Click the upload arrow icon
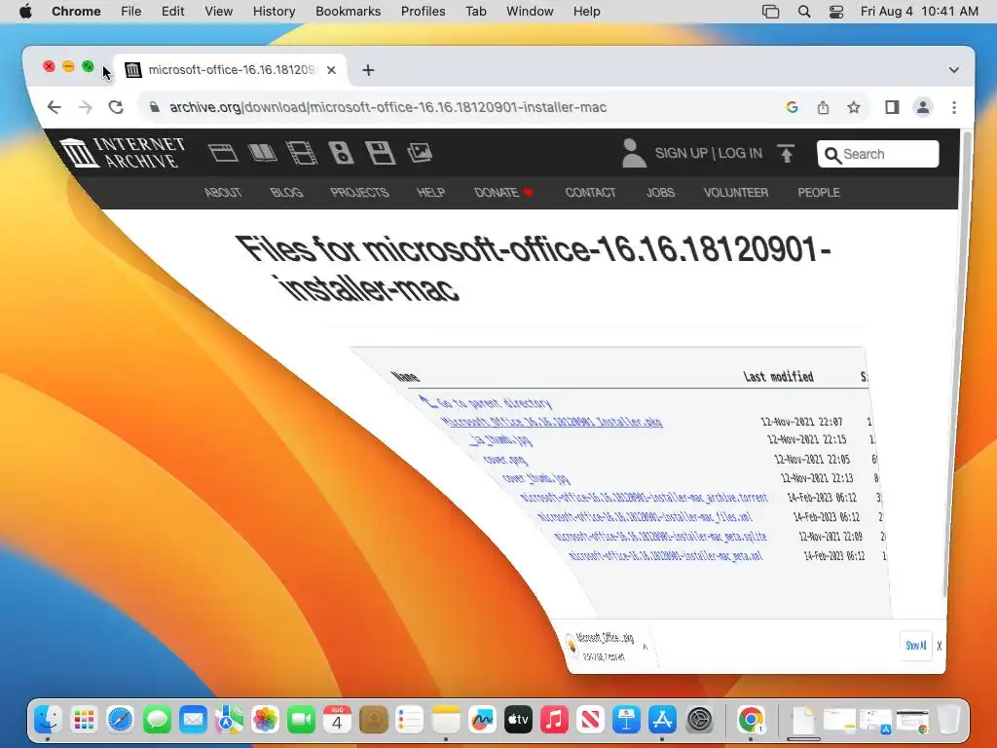 coord(786,153)
